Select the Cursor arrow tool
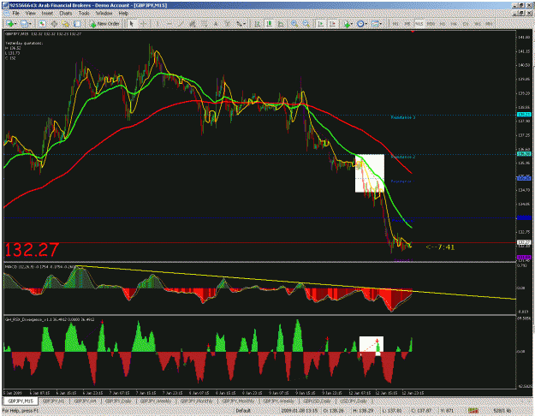 click(132, 24)
